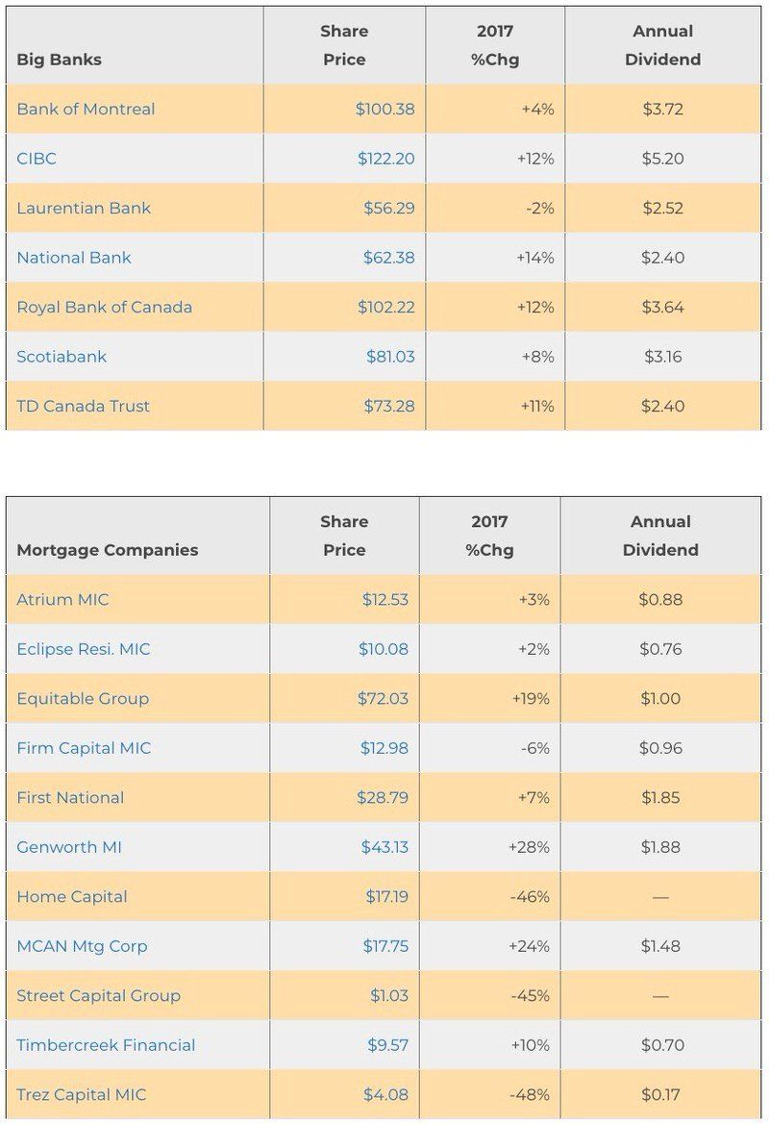
Task: Click the Trez Capital MIC link
Action: point(81,1094)
